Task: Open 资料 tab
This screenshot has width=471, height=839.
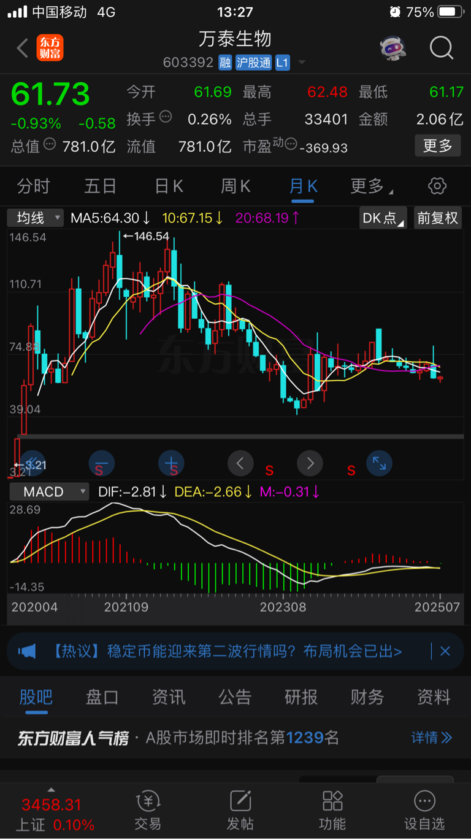Action: pyautogui.click(x=434, y=697)
